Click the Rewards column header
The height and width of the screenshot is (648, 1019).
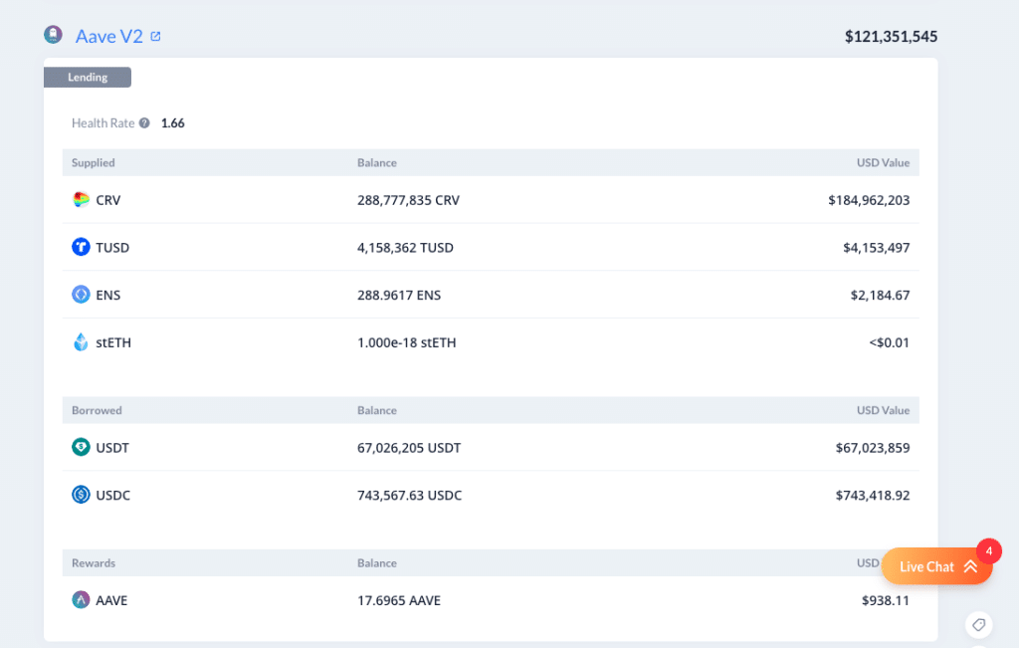[94, 562]
